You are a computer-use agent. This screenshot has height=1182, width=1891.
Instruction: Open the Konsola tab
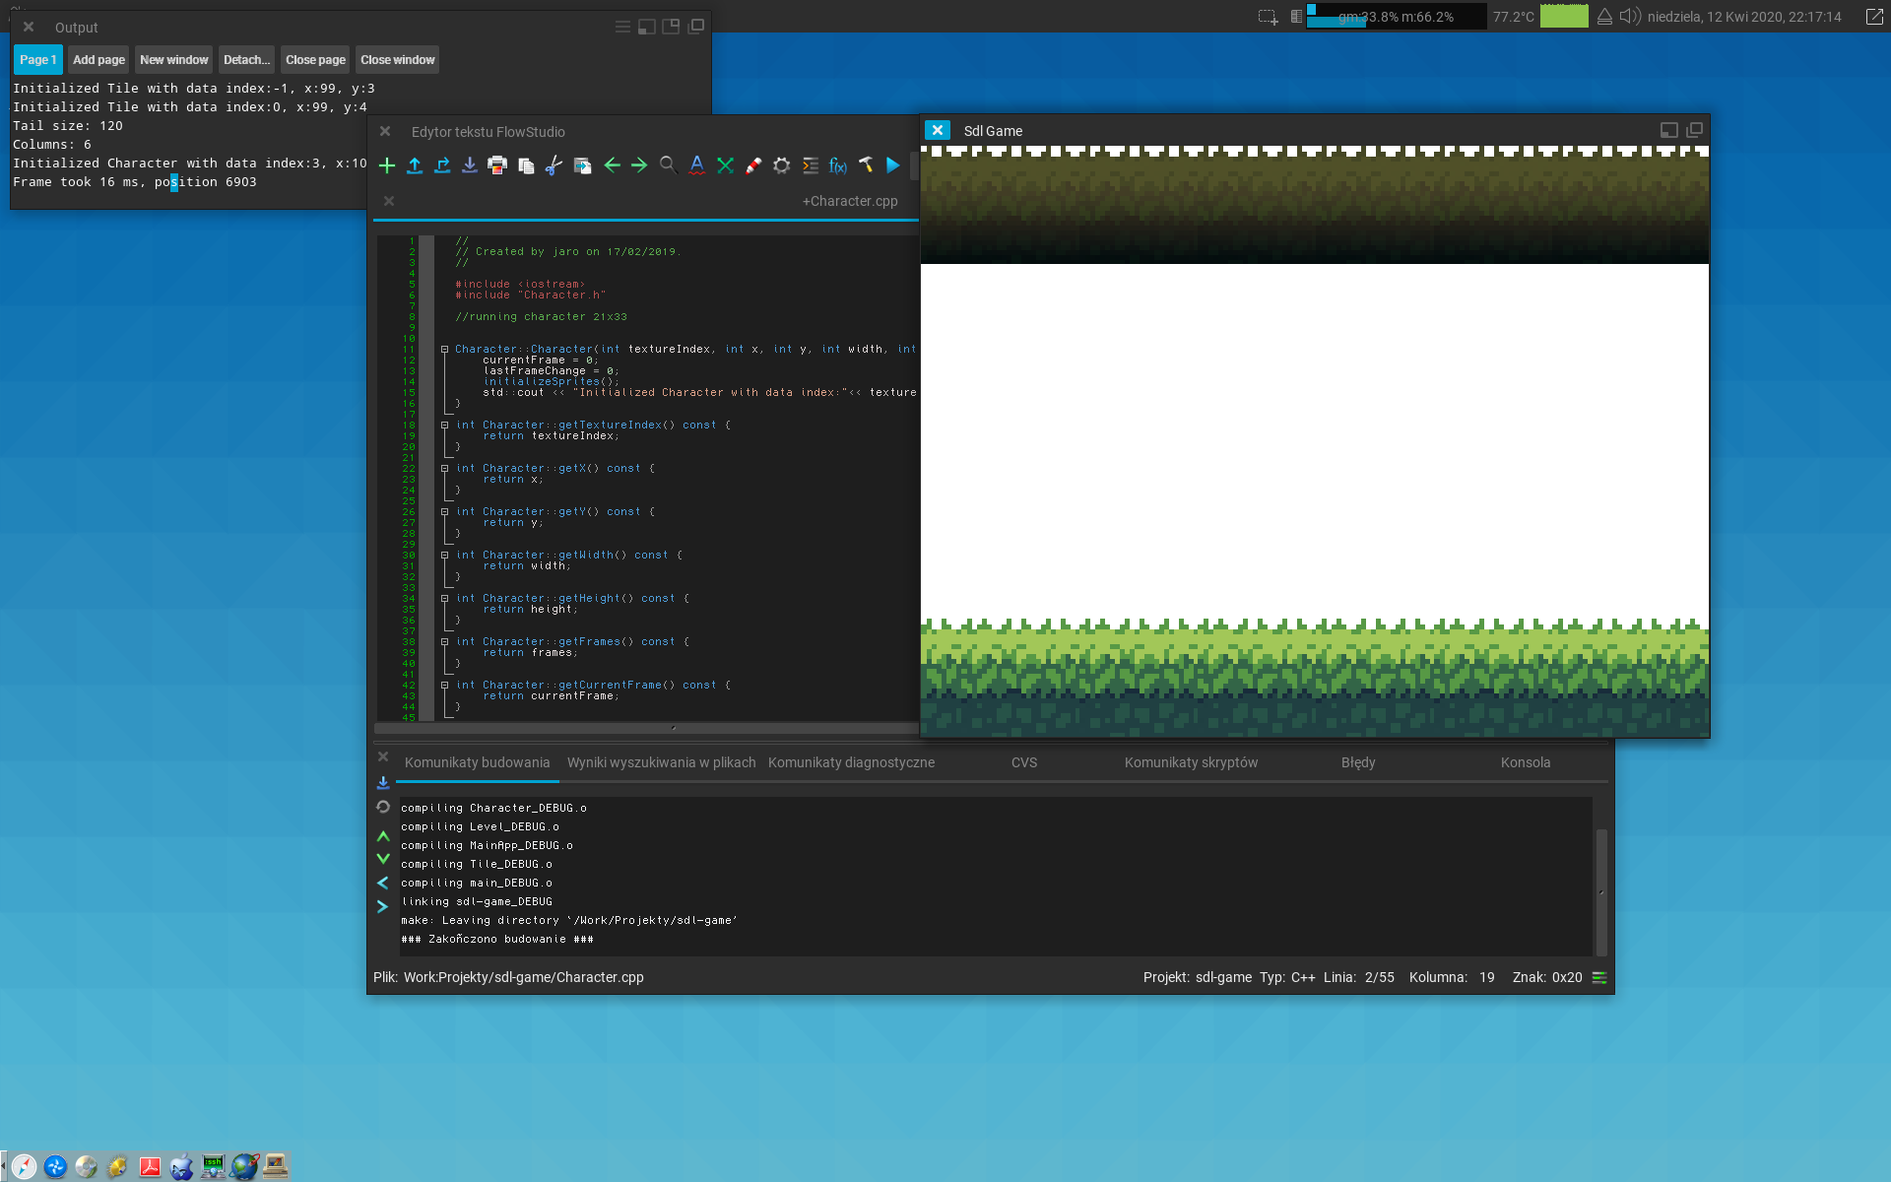coord(1526,762)
